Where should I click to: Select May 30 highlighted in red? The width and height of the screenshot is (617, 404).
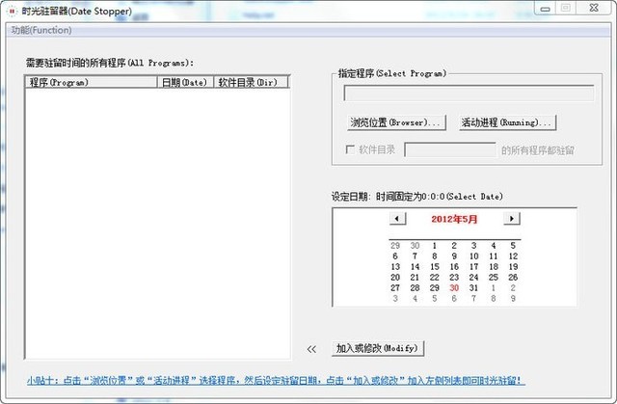coord(454,287)
